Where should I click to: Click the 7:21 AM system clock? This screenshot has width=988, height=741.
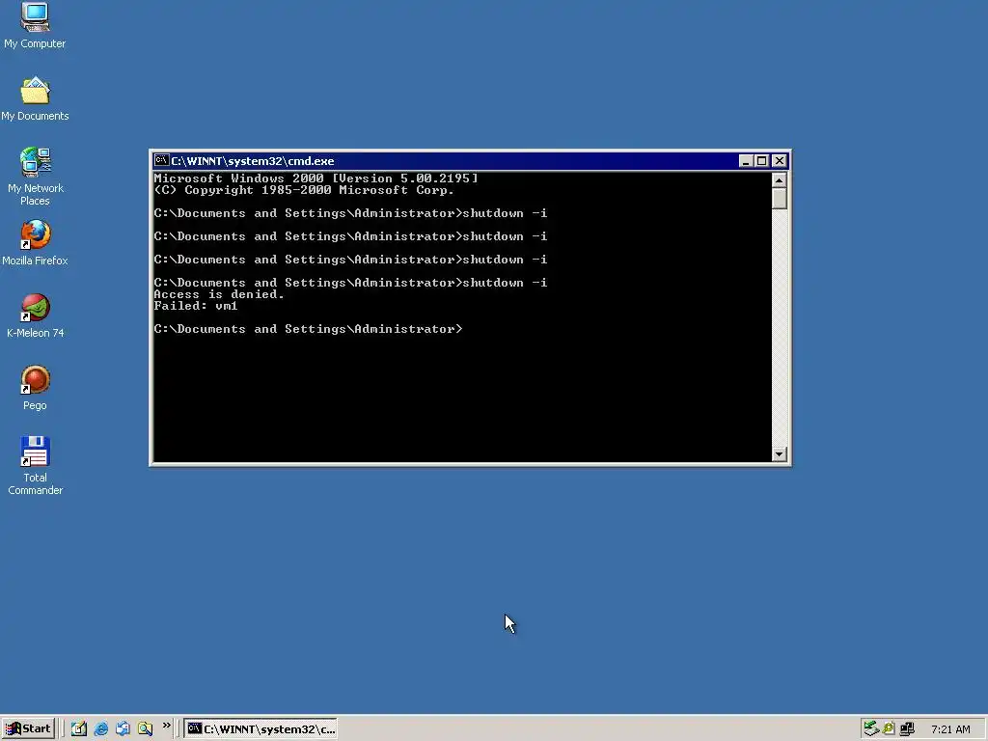click(950, 729)
